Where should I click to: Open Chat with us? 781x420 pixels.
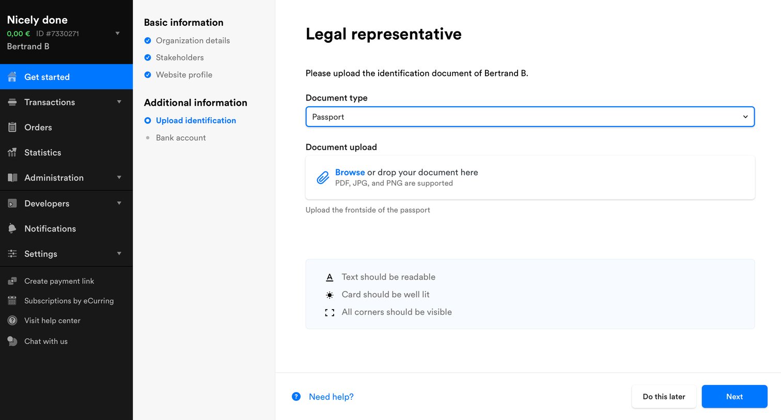point(46,341)
